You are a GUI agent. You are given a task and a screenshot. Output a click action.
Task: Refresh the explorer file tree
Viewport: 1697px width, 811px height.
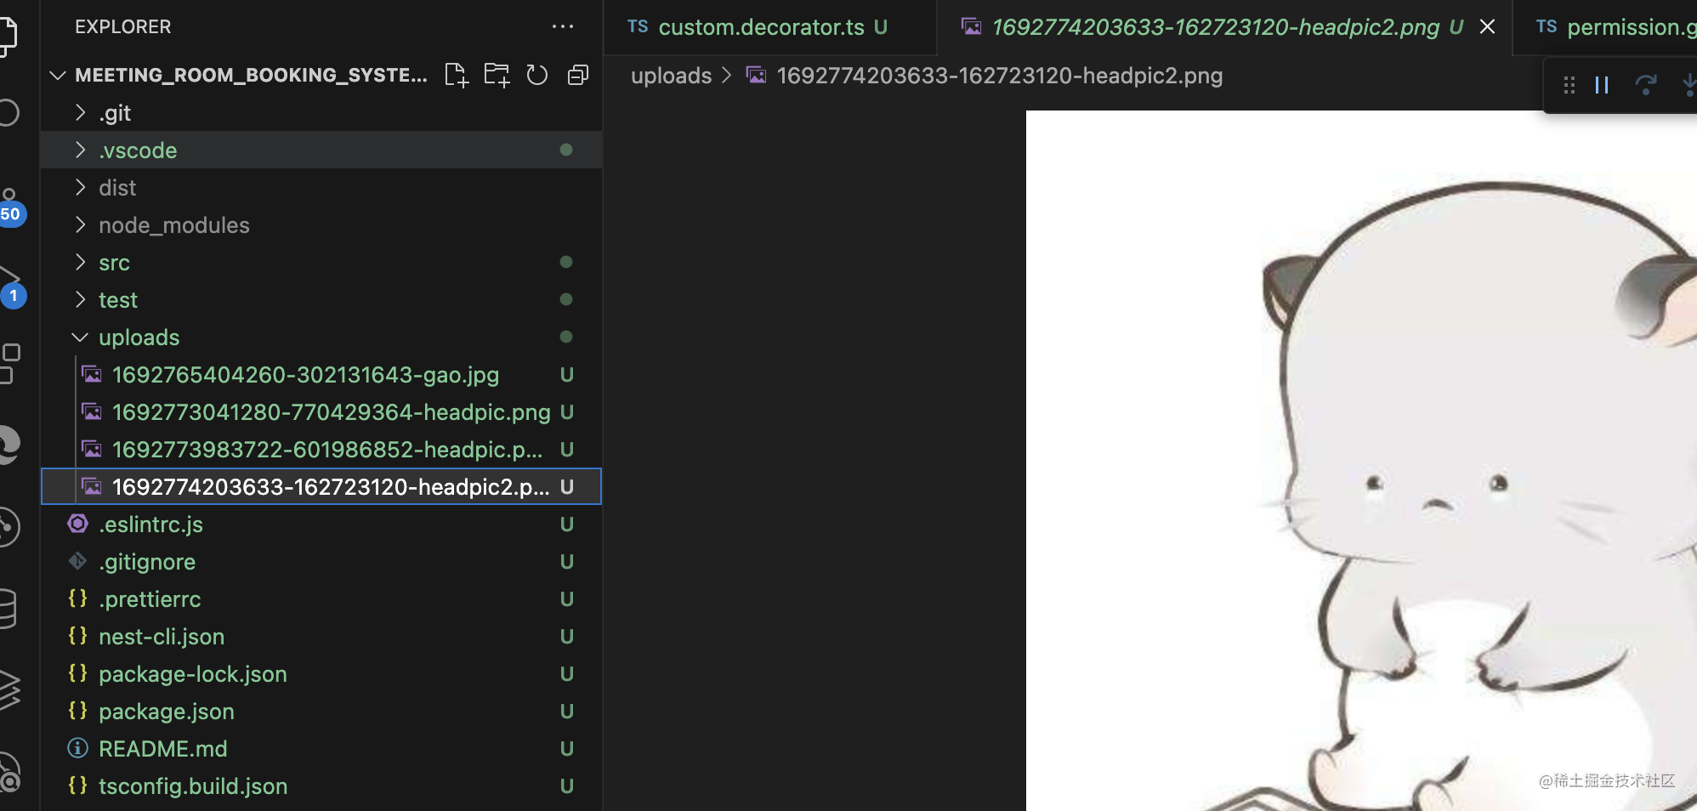click(x=537, y=76)
